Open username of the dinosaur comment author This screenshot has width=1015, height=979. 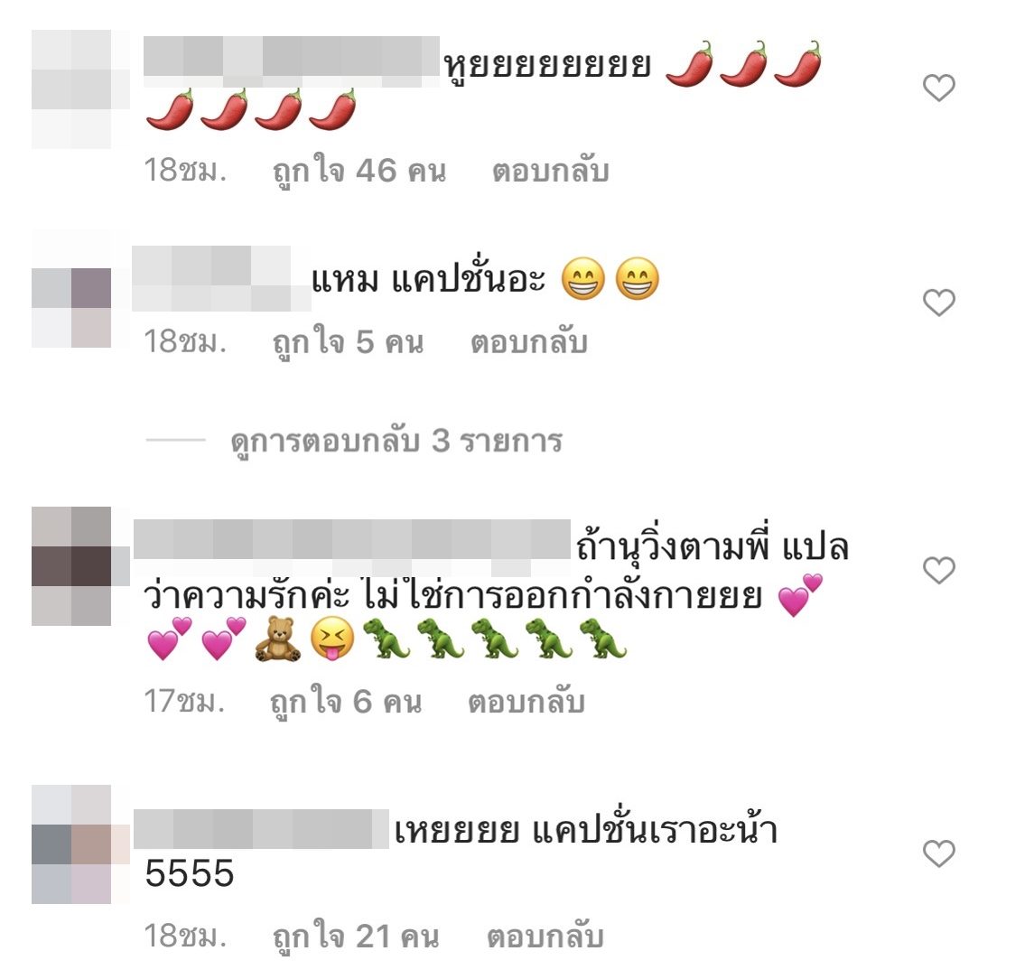(x=351, y=539)
